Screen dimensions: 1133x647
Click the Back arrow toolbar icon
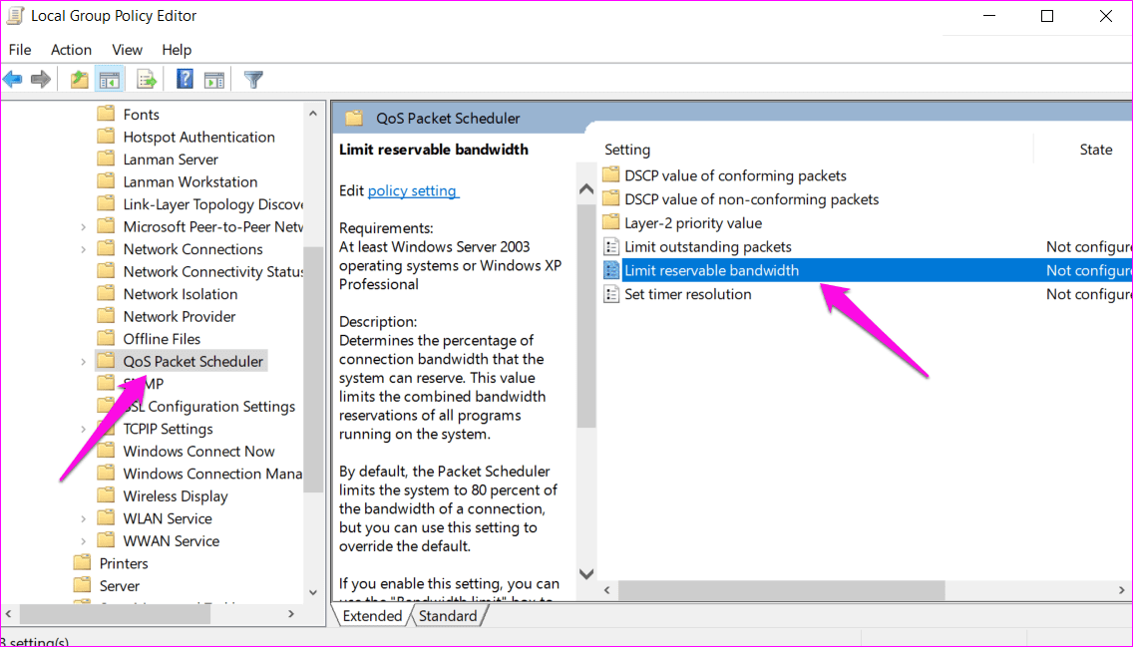(x=13, y=80)
